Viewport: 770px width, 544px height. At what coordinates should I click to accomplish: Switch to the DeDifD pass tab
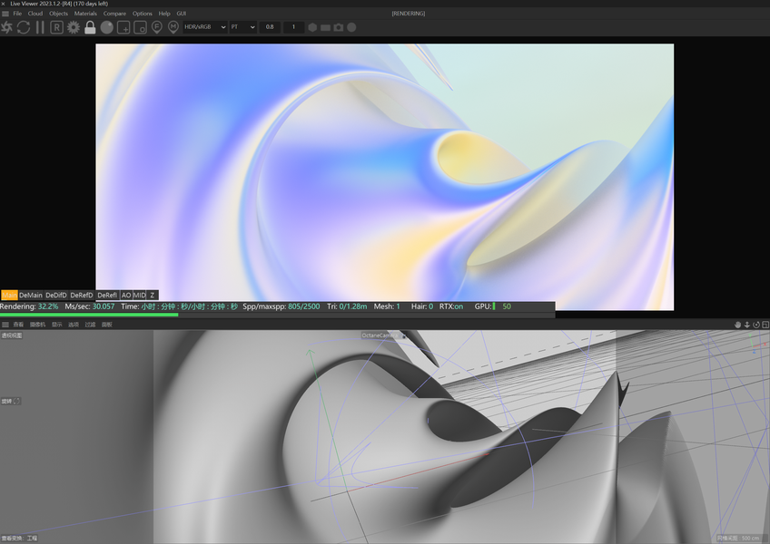coord(56,295)
